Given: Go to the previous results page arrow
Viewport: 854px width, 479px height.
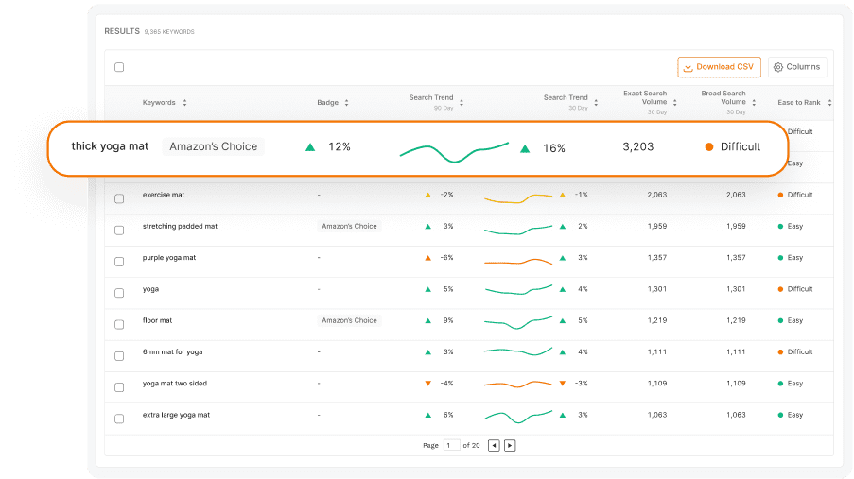Looking at the screenshot, I should 494,445.
